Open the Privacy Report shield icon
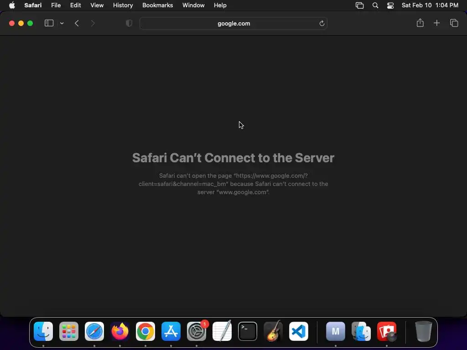 pos(129,23)
